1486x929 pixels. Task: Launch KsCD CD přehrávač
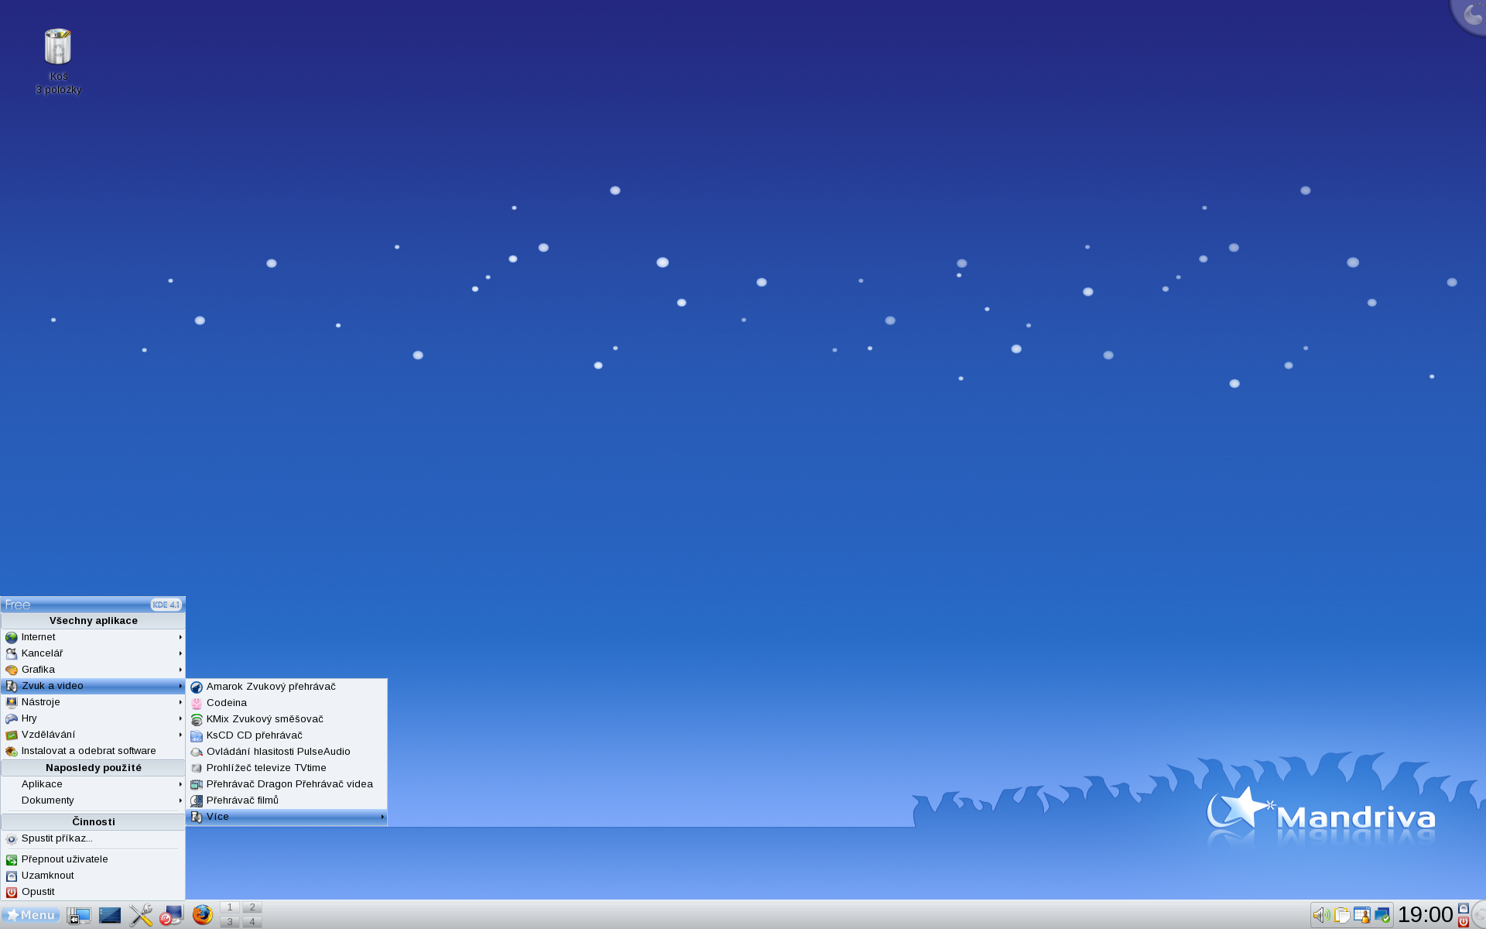pos(286,735)
